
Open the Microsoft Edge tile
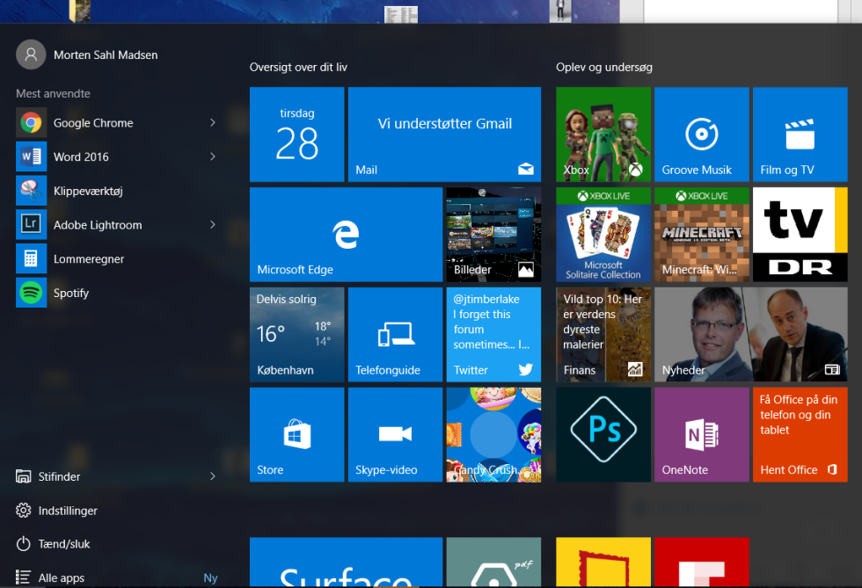click(346, 234)
